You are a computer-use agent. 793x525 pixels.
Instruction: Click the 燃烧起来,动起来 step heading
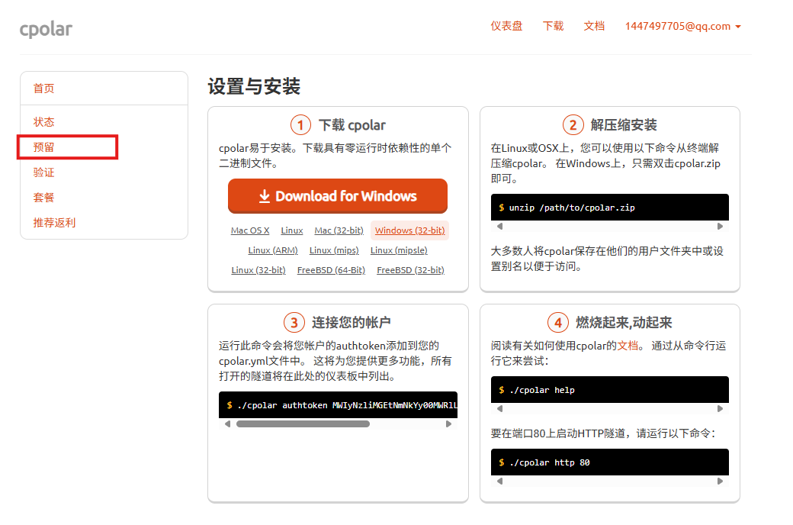(x=624, y=323)
